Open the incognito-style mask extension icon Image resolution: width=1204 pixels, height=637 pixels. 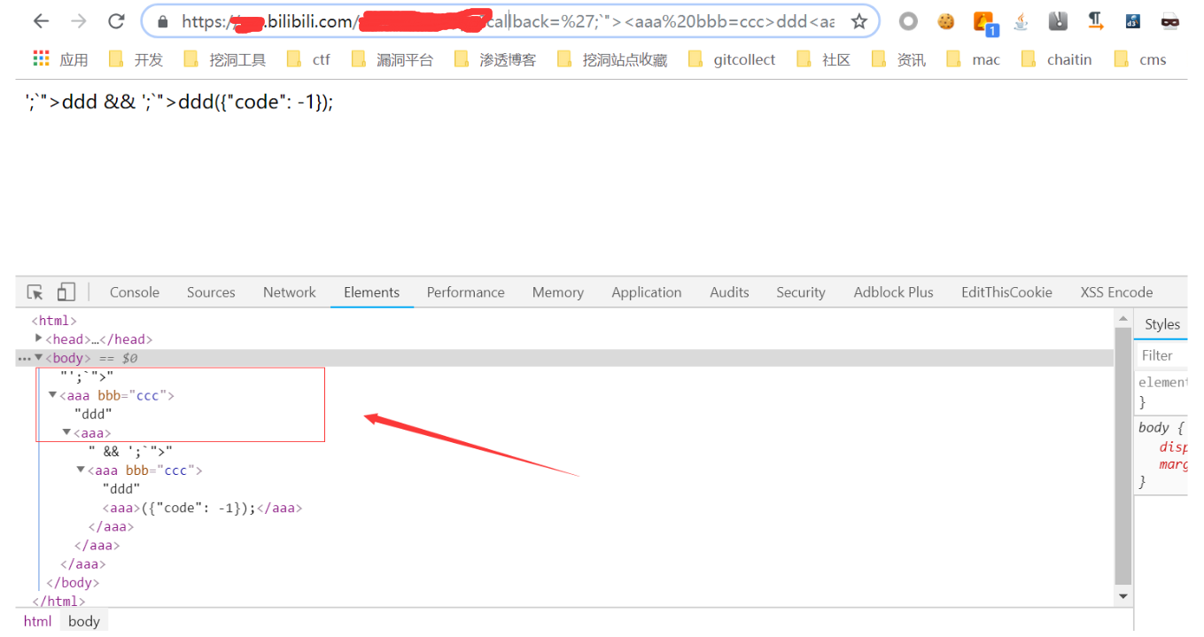pyautogui.click(x=1170, y=21)
